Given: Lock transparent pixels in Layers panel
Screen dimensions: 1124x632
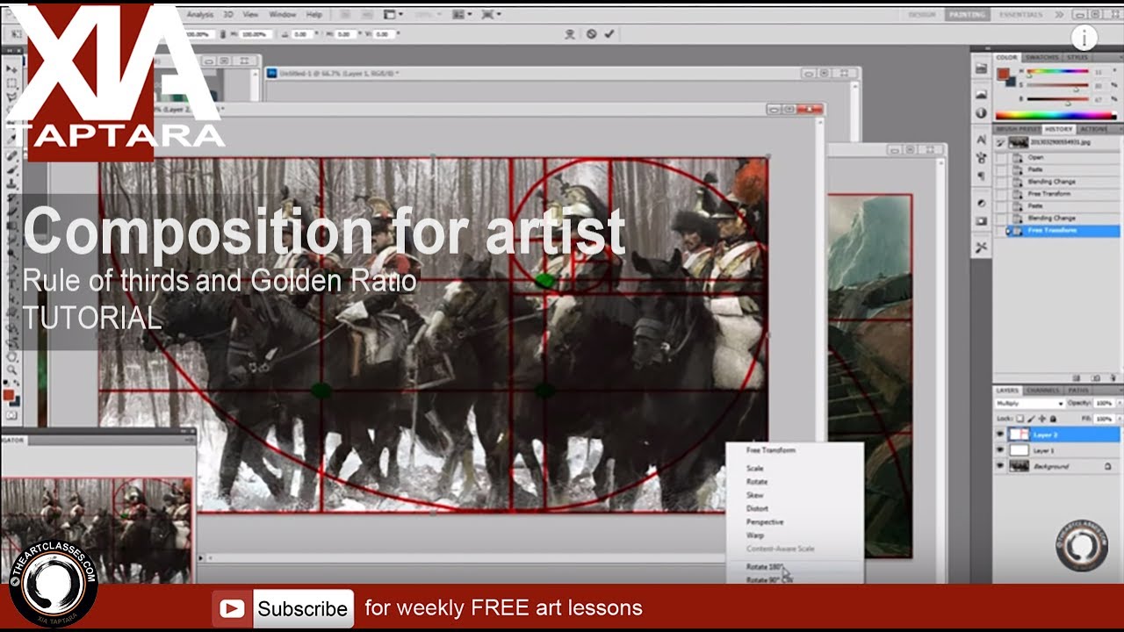Looking at the screenshot, I should [x=1020, y=420].
